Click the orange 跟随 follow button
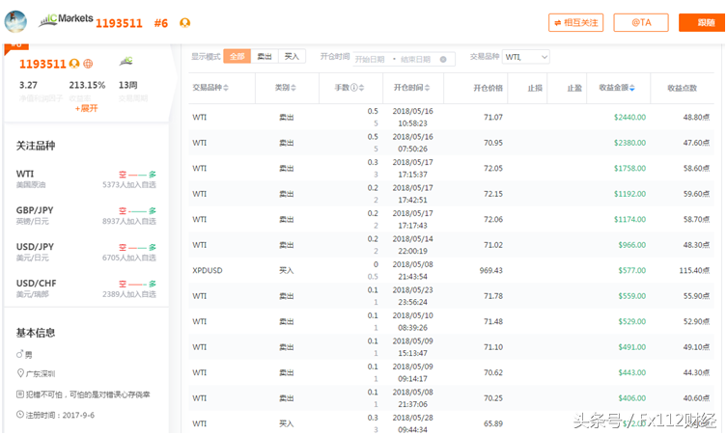The width and height of the screenshot is (727, 435). [702, 23]
